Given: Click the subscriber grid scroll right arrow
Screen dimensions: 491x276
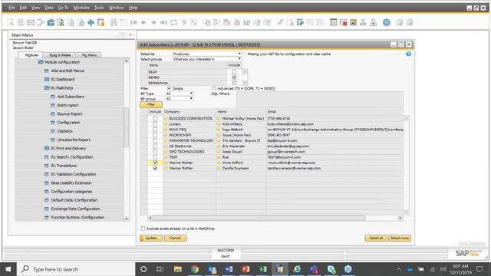Looking at the screenshot, I should tap(400, 218).
